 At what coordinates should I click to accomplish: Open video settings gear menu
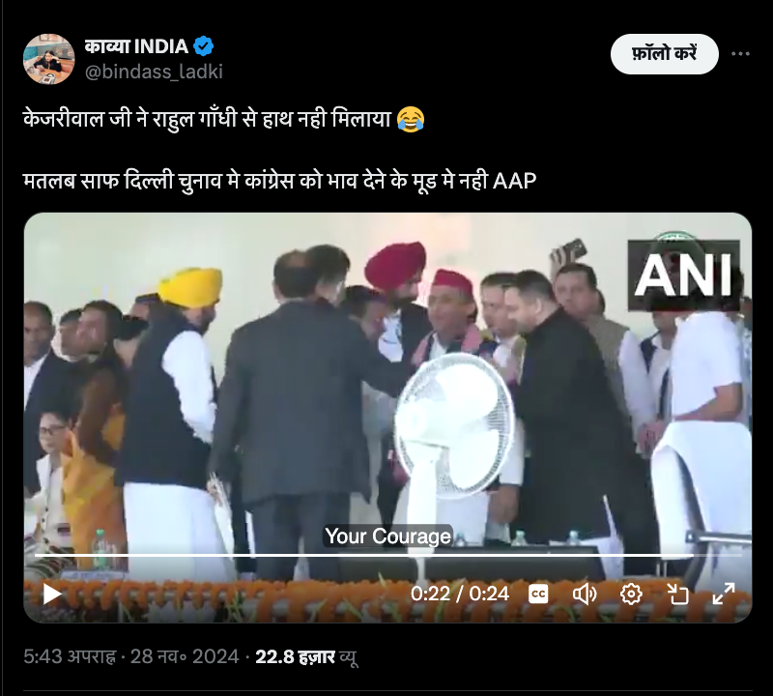click(x=631, y=594)
